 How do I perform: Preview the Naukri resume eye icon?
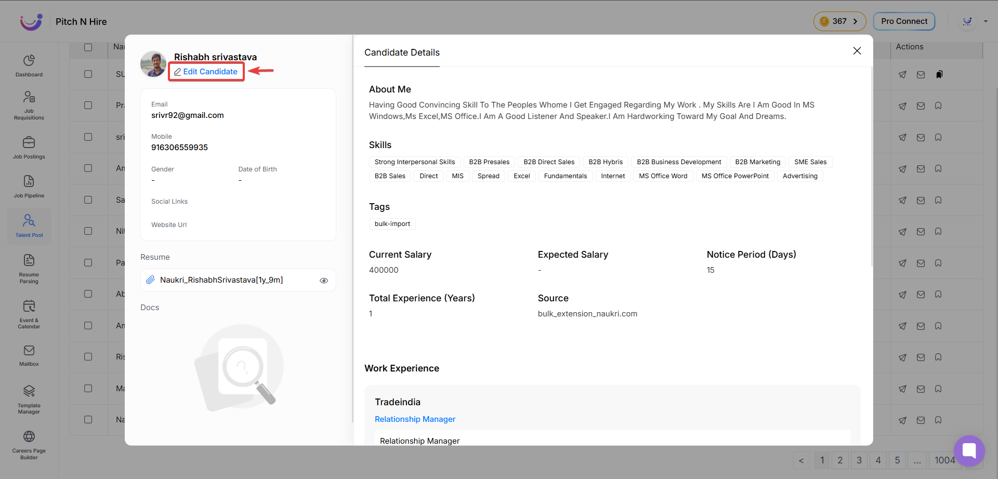(x=324, y=281)
